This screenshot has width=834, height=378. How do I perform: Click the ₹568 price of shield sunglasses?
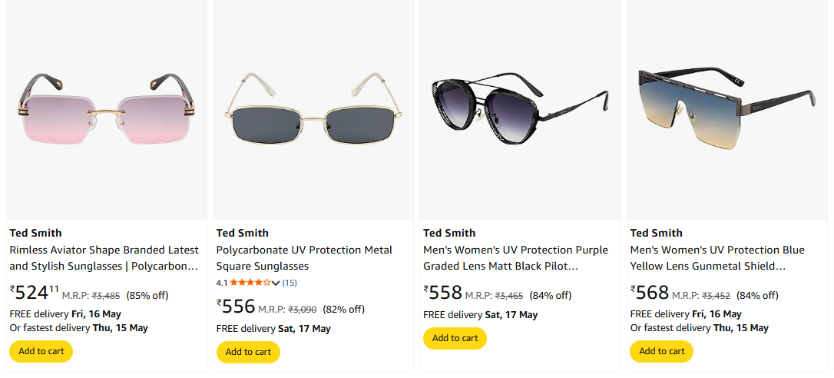coord(651,292)
